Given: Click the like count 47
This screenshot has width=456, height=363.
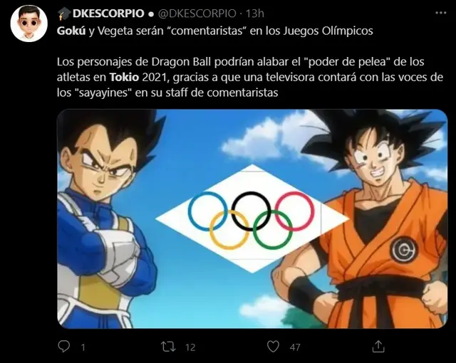Looking at the screenshot, I should pos(295,347).
